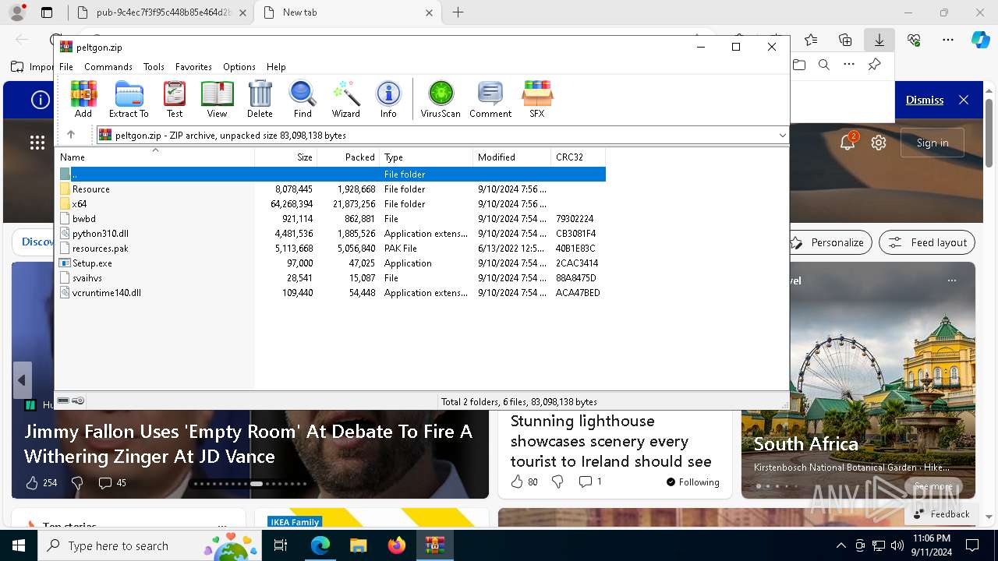998x561 pixels.
Task: Run VirusScan on the archive
Action: (x=441, y=99)
